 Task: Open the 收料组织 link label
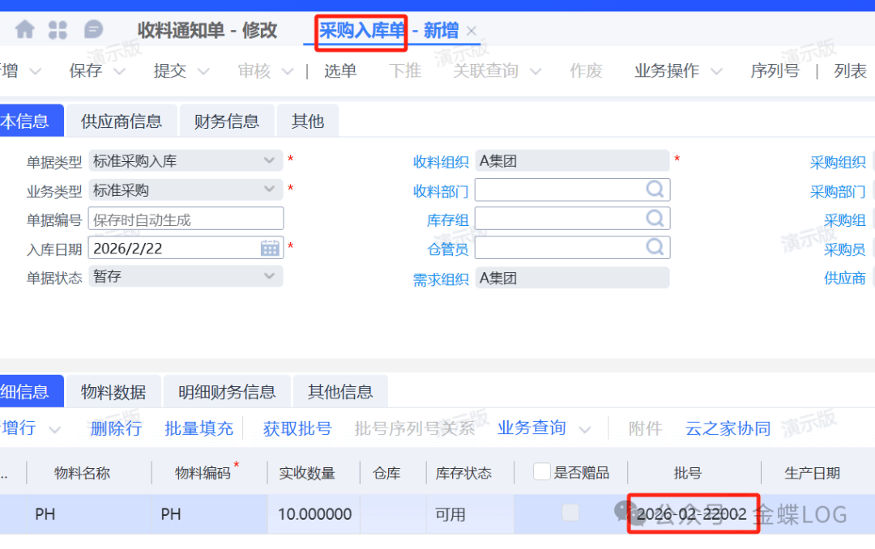441,162
